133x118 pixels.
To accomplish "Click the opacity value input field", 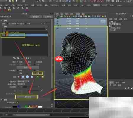I will click(22, 87).
